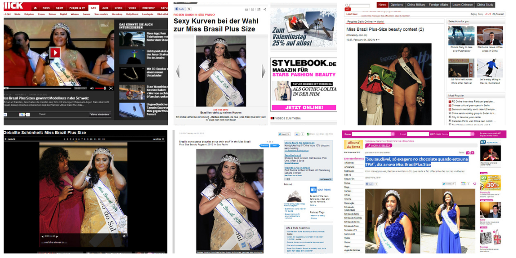
Task: Open the Job fairs held across China thumbnail
Action: coord(461,68)
